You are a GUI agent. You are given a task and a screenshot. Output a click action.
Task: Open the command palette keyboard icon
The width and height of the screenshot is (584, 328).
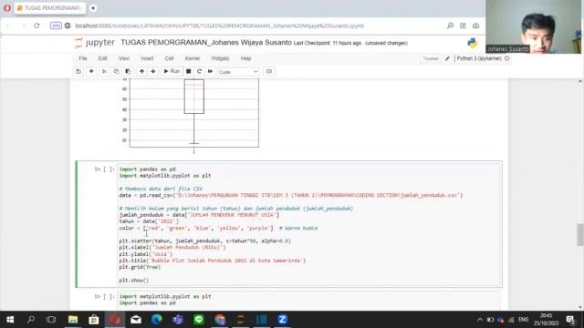click(x=269, y=71)
